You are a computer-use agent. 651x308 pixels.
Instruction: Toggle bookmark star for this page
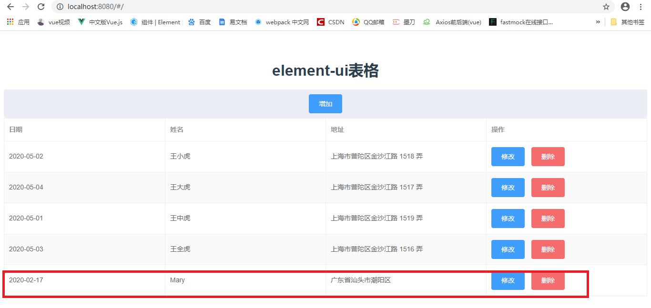coord(606,7)
